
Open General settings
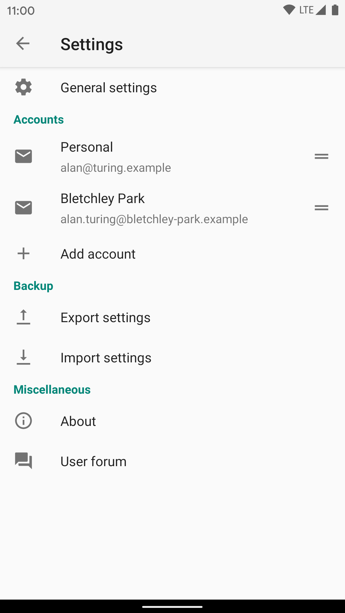(x=109, y=87)
